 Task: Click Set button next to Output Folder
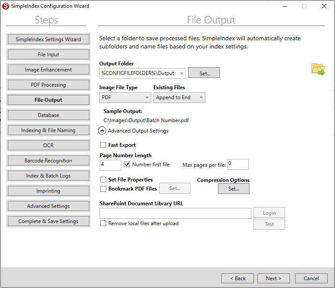(204, 73)
